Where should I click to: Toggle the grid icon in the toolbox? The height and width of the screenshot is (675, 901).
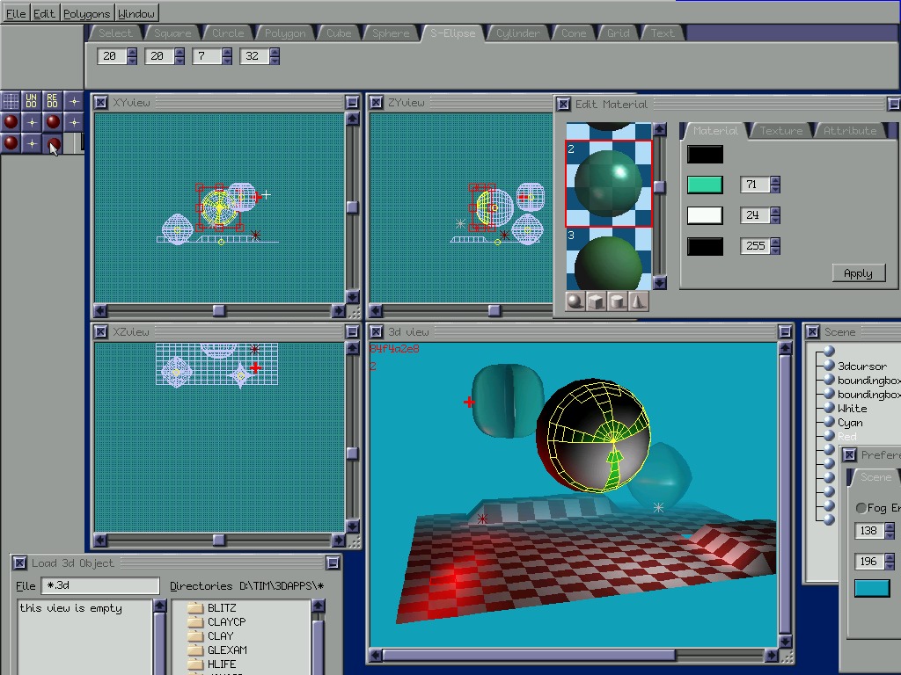[11, 101]
